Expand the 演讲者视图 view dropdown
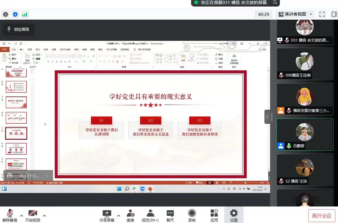Screen dimensions: 338x223 (x=295, y=14)
